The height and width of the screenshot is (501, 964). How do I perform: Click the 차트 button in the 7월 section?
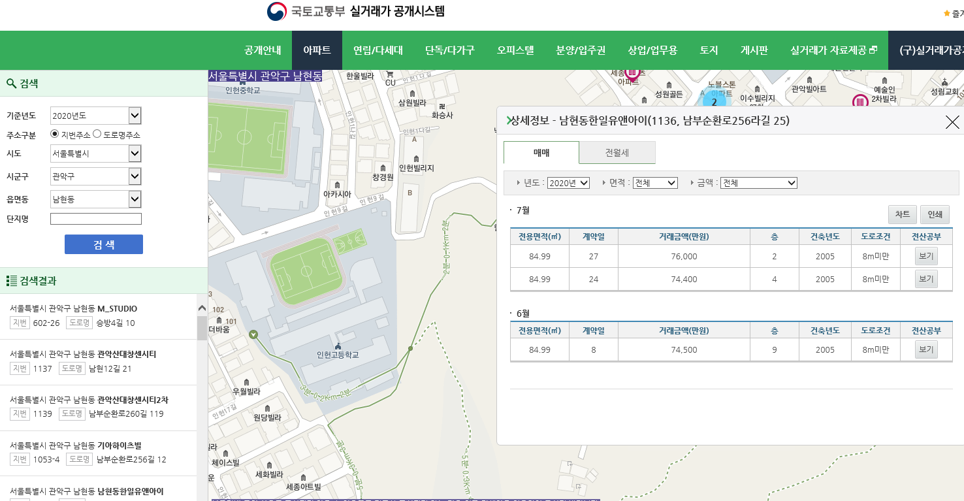[902, 214]
